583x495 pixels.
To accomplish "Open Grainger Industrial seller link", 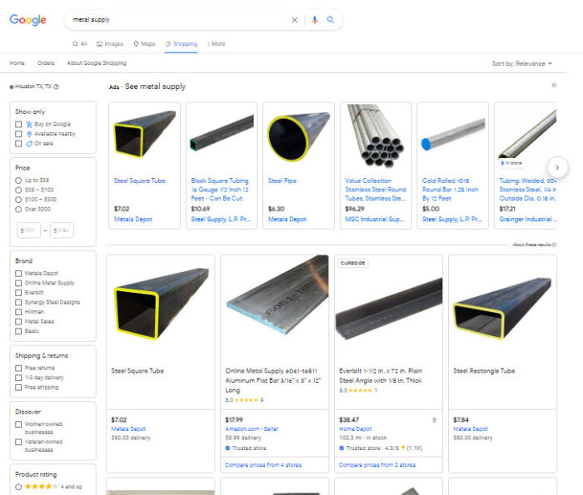I will coord(527,220).
